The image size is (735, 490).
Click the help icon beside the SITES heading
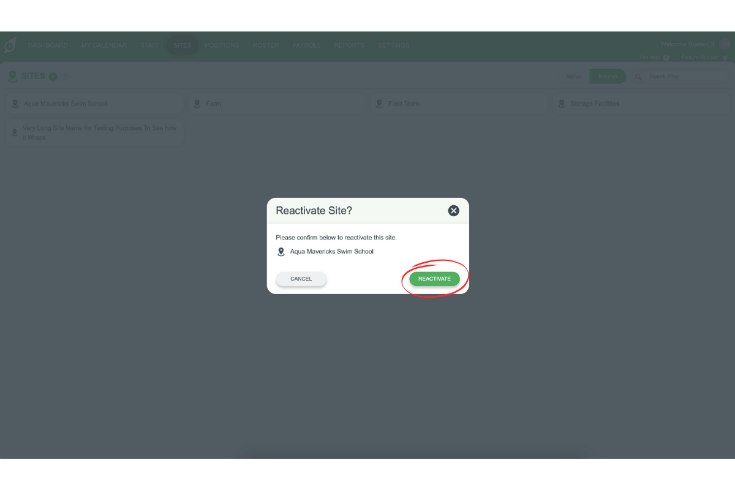pos(64,76)
